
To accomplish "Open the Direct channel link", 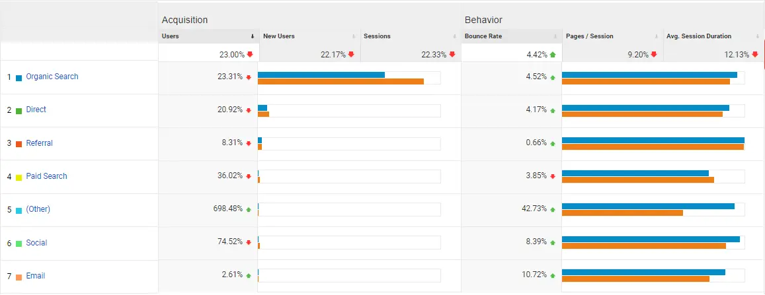I will coord(36,110).
